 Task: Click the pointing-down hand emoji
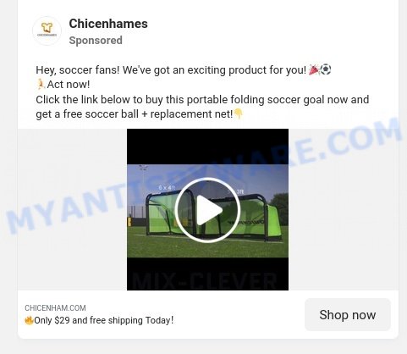coord(239,113)
